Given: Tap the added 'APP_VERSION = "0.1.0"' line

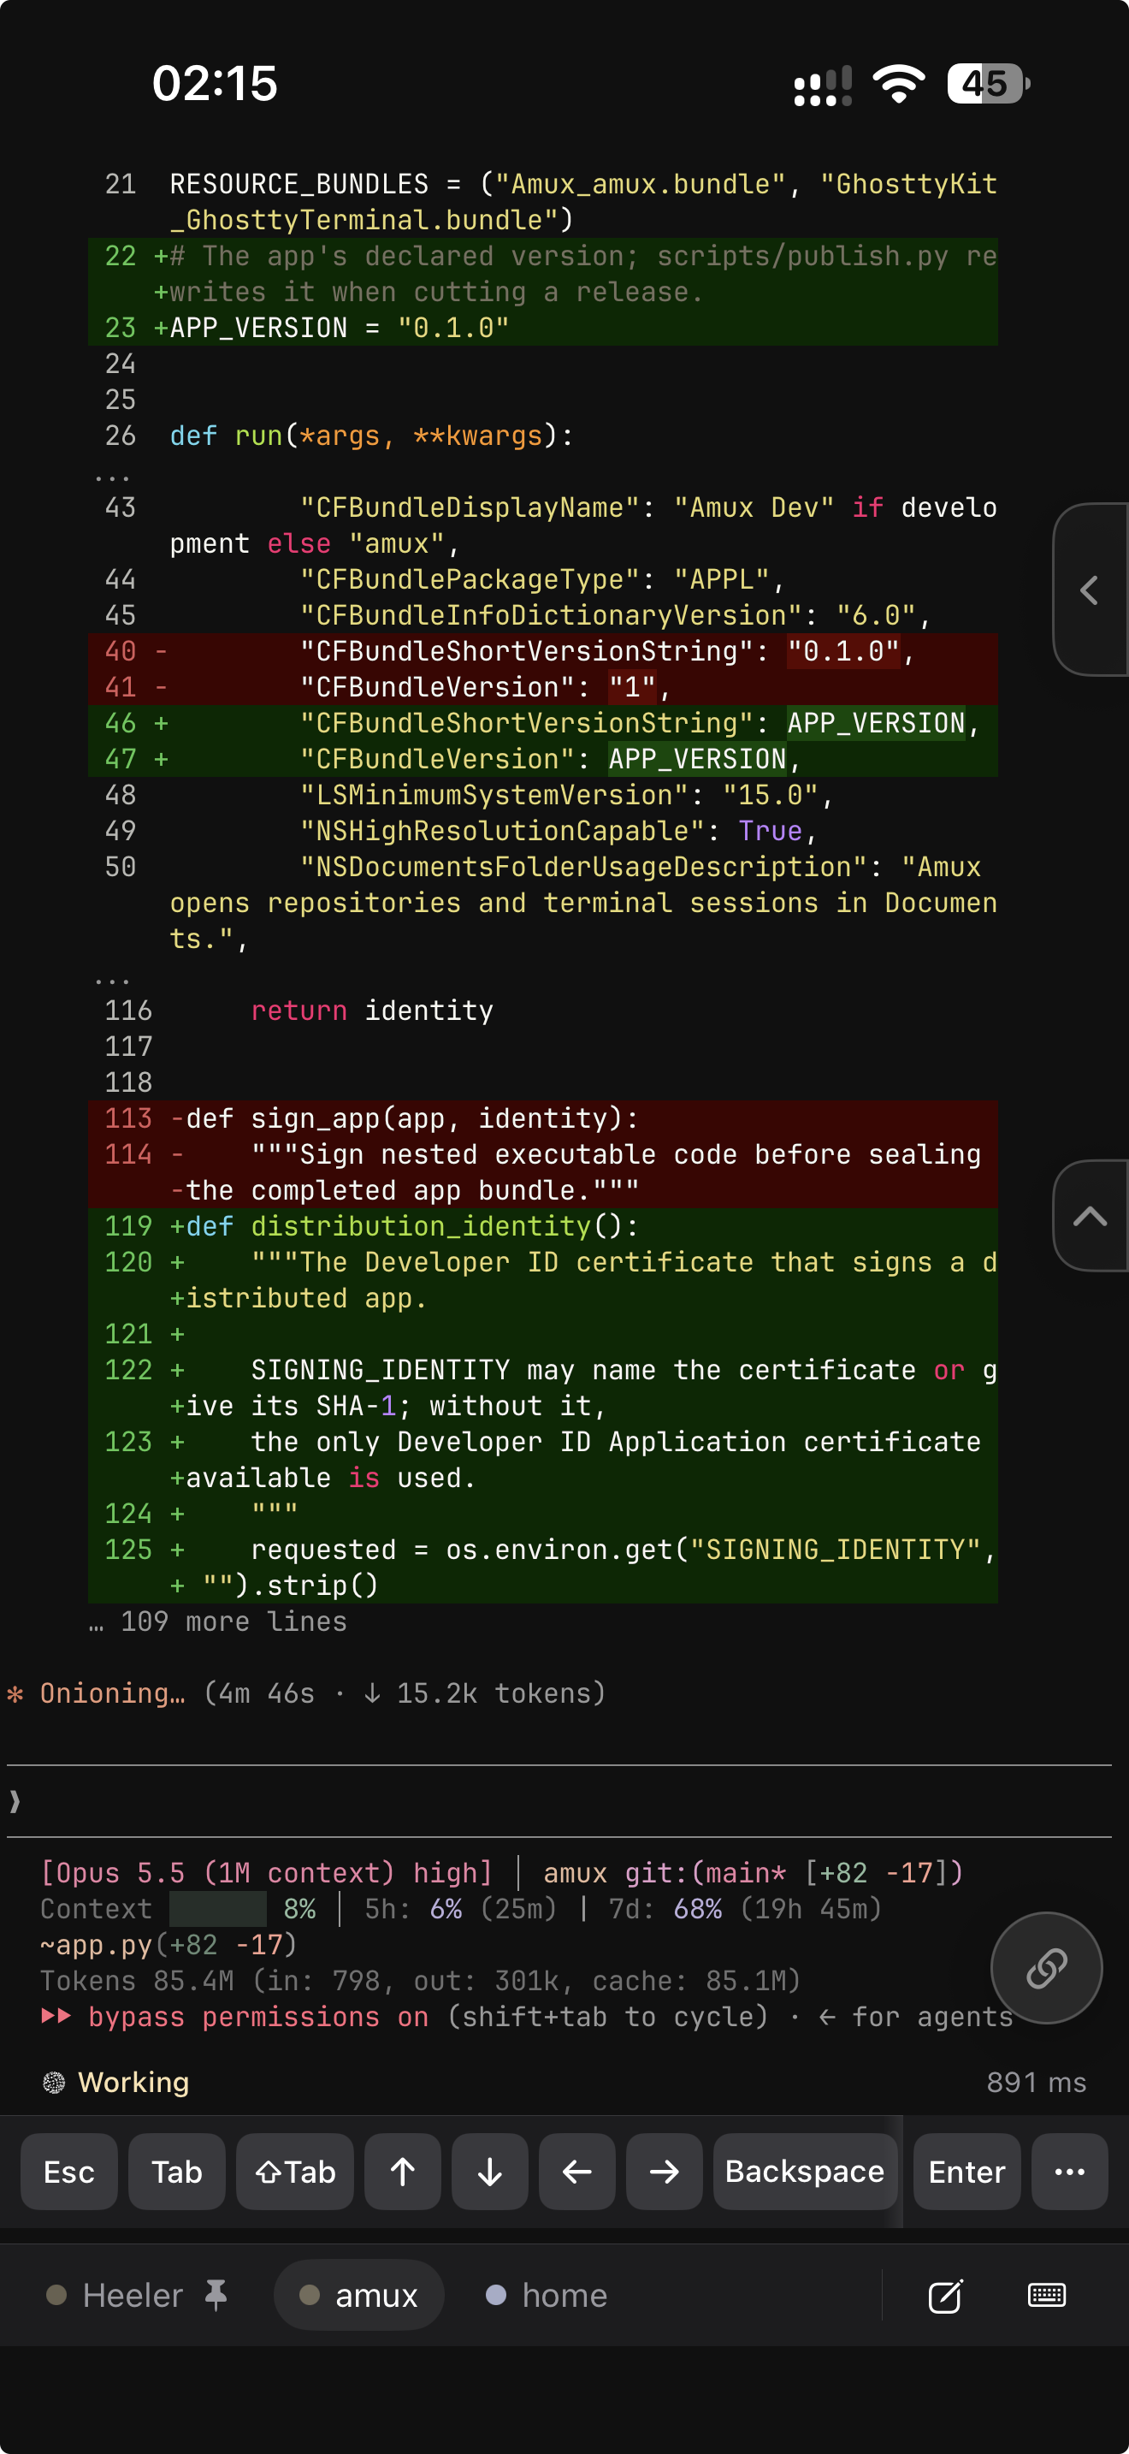Looking at the screenshot, I should [339, 328].
